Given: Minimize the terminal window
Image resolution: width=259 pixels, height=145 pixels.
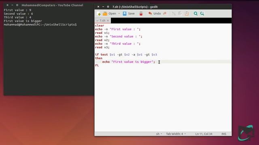Looking at the screenshot, I should 12,5.
